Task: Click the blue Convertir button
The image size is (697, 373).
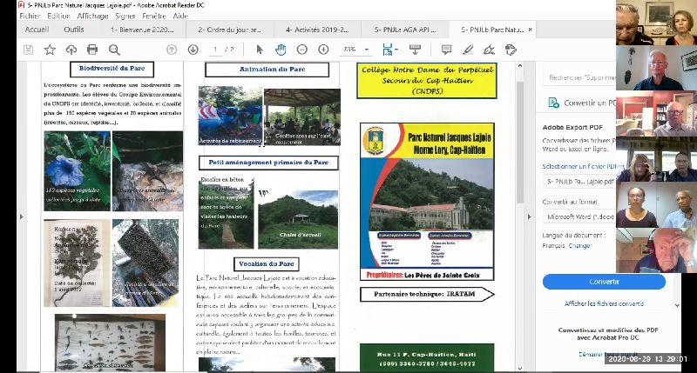Action: [x=604, y=282]
